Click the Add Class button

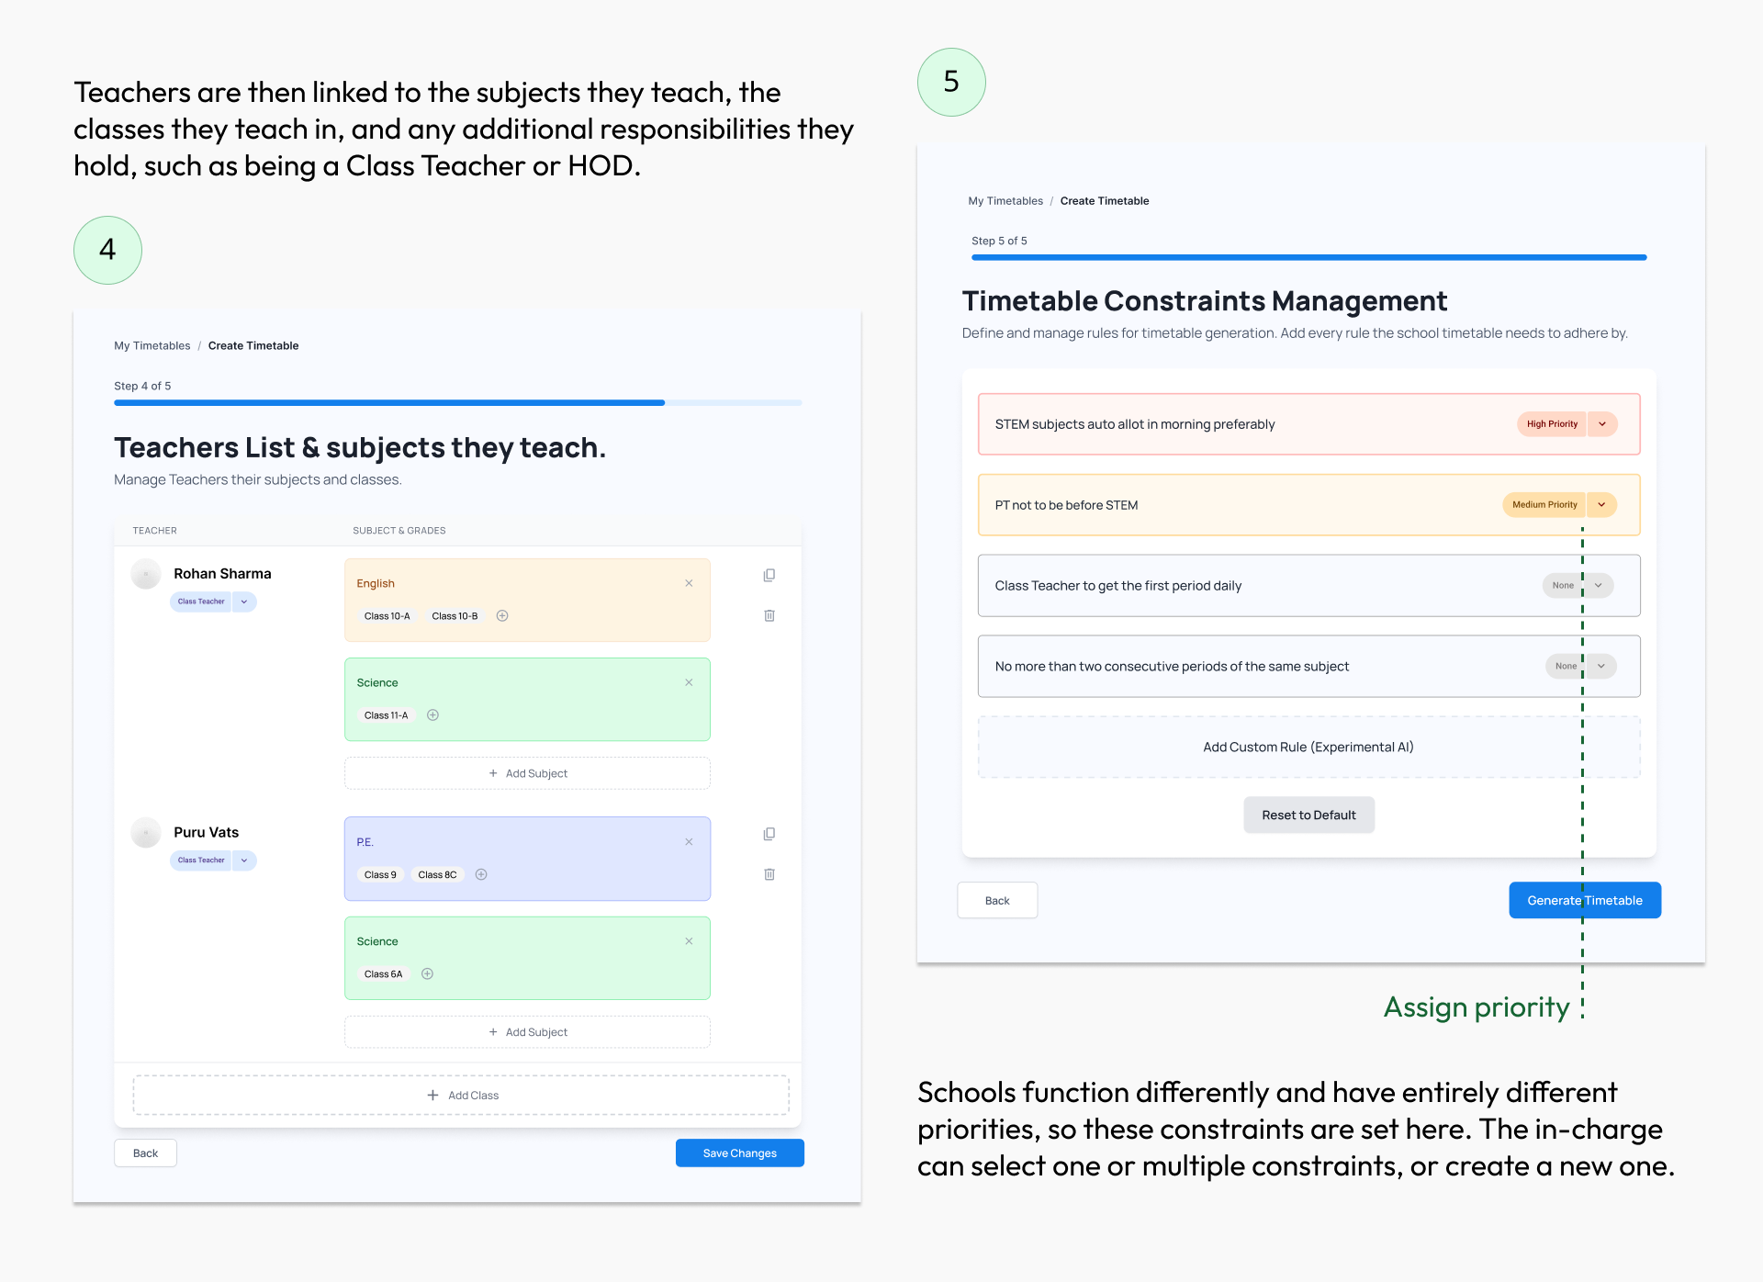click(x=461, y=1096)
